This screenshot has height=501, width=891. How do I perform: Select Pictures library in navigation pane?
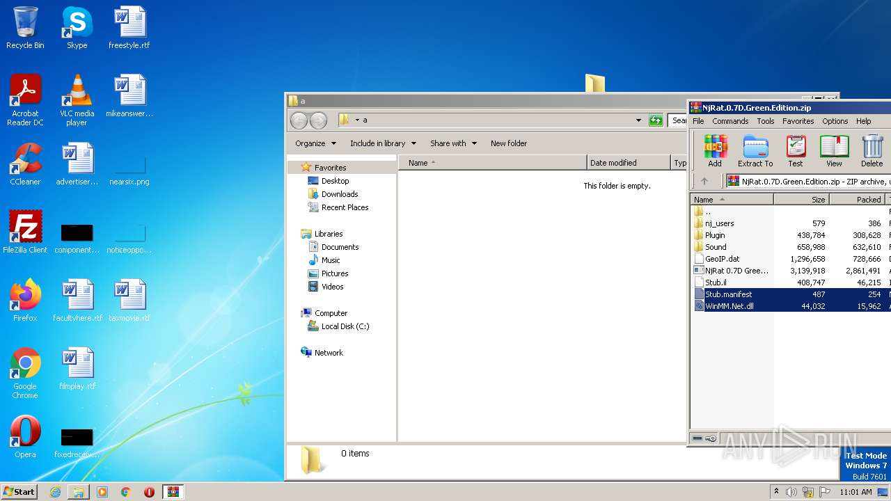tap(328, 273)
